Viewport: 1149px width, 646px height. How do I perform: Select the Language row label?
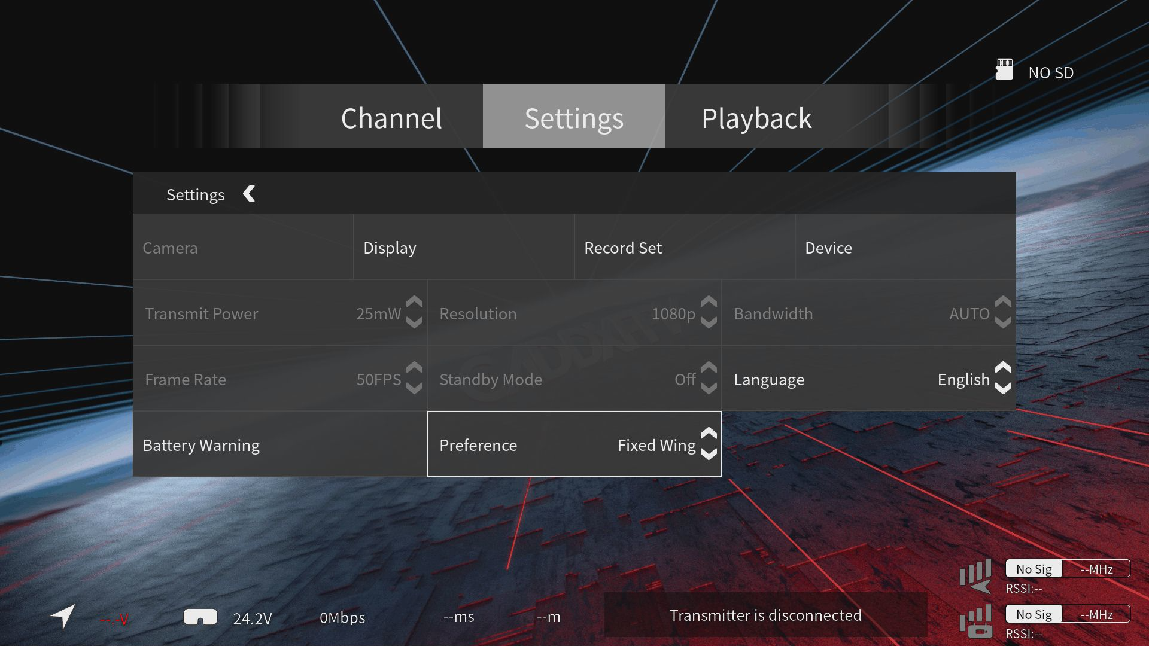point(769,379)
